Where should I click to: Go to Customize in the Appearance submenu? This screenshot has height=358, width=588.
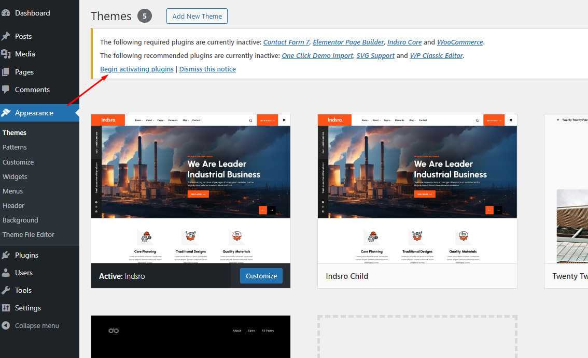[18, 162]
